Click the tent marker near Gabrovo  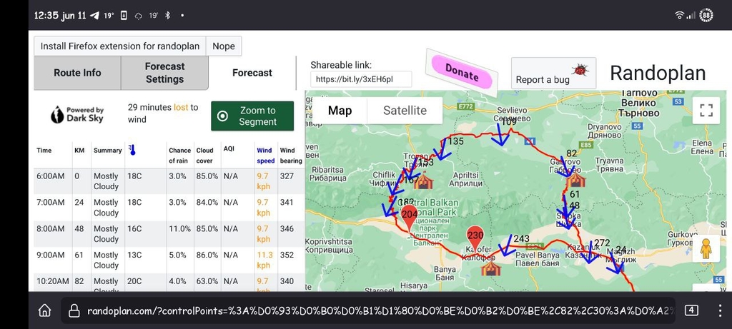pyautogui.click(x=576, y=180)
